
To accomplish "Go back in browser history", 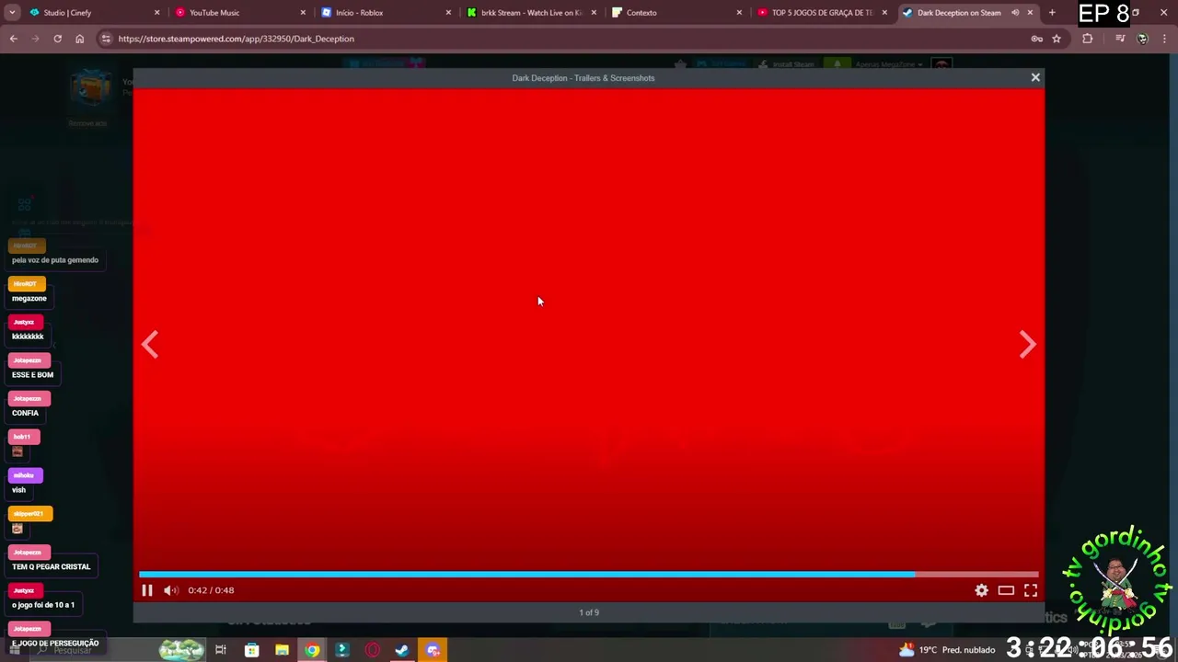I will pyautogui.click(x=13, y=39).
